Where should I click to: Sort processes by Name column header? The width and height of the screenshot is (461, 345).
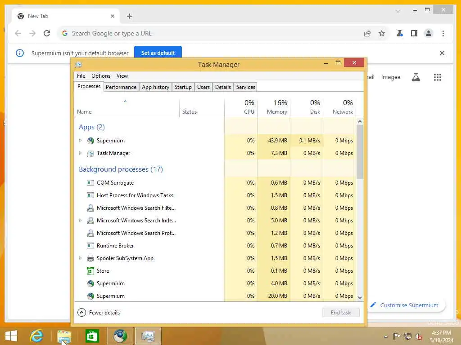pos(127,107)
